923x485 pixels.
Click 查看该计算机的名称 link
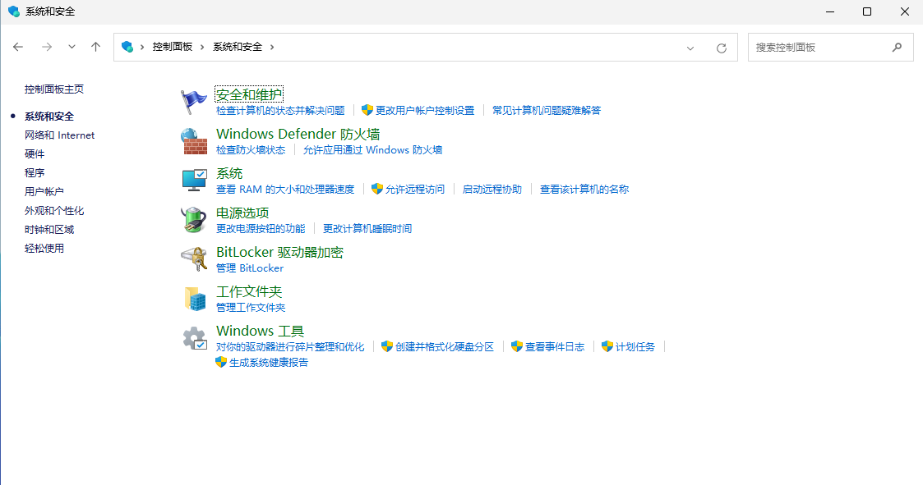tap(584, 190)
